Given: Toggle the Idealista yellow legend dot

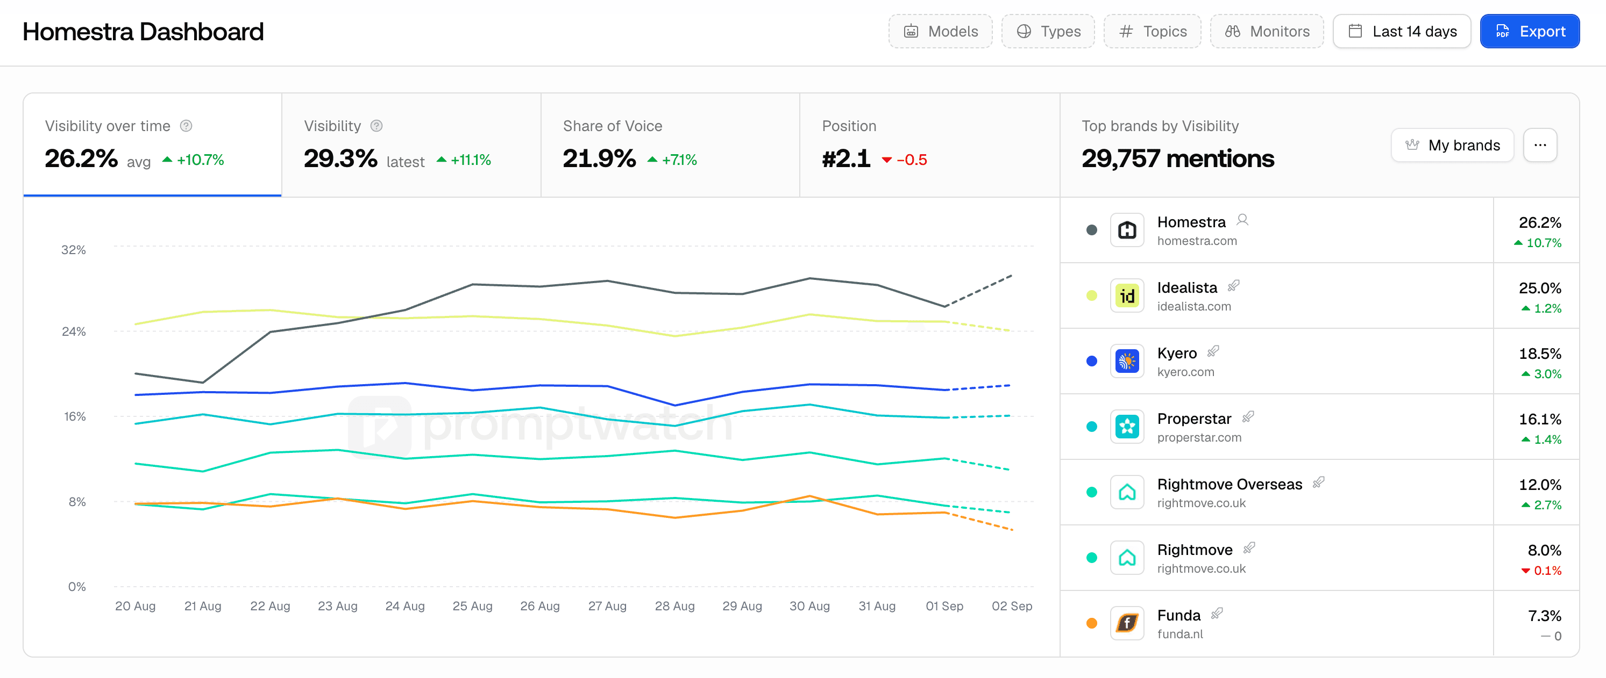Looking at the screenshot, I should (x=1091, y=295).
